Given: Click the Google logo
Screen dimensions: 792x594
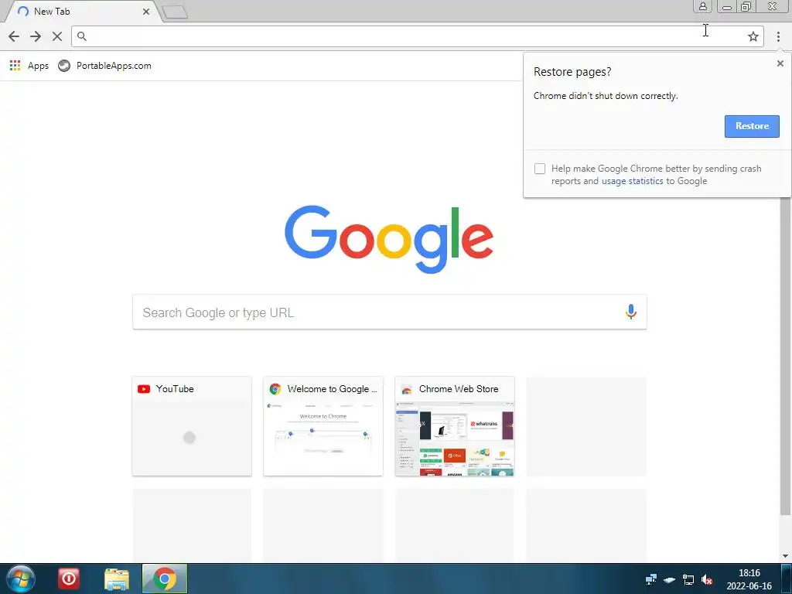Looking at the screenshot, I should point(389,239).
